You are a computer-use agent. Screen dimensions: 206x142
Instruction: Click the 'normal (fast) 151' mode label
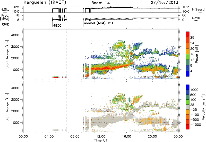click(98, 23)
